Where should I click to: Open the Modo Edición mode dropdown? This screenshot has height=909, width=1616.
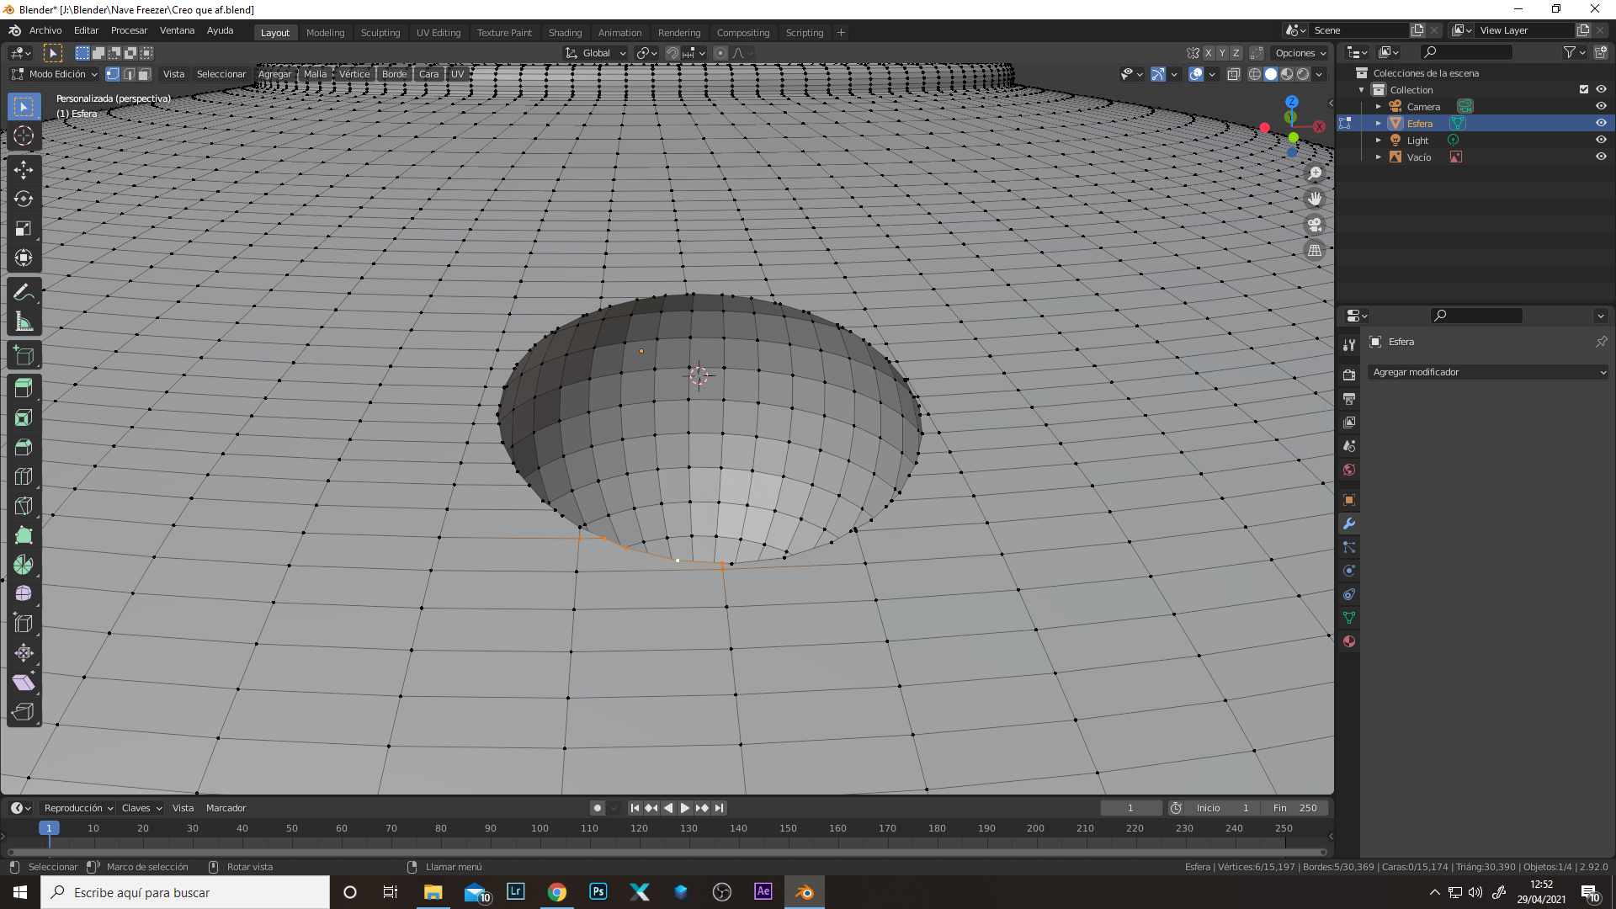(x=56, y=74)
